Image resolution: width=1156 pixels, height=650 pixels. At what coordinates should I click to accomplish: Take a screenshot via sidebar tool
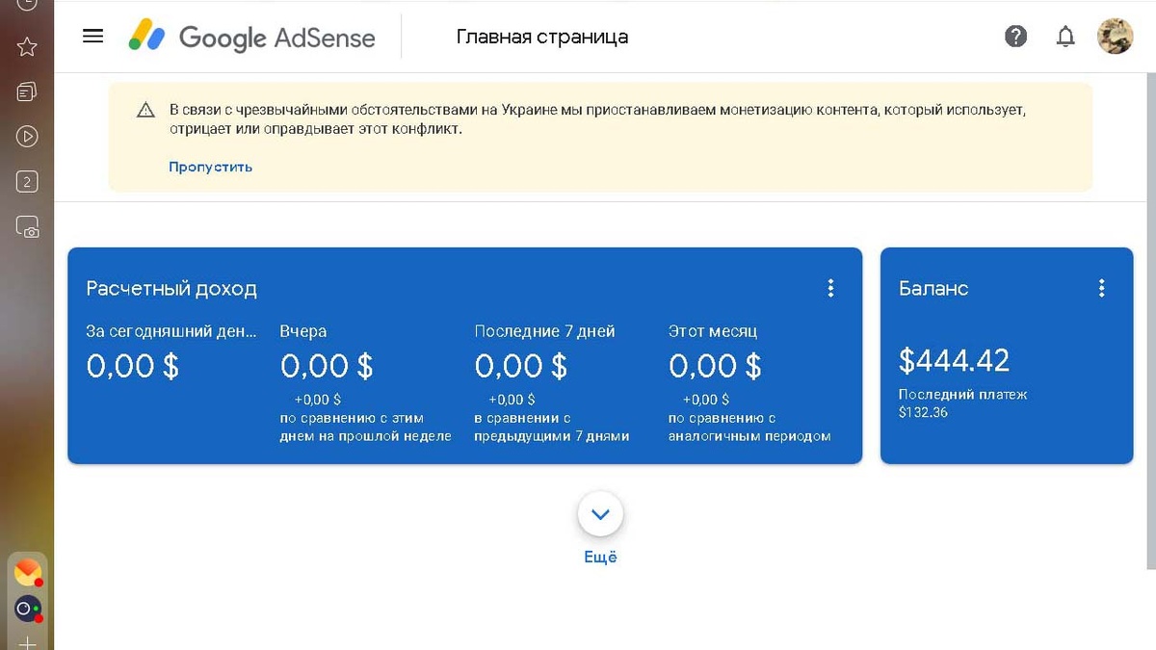25,227
